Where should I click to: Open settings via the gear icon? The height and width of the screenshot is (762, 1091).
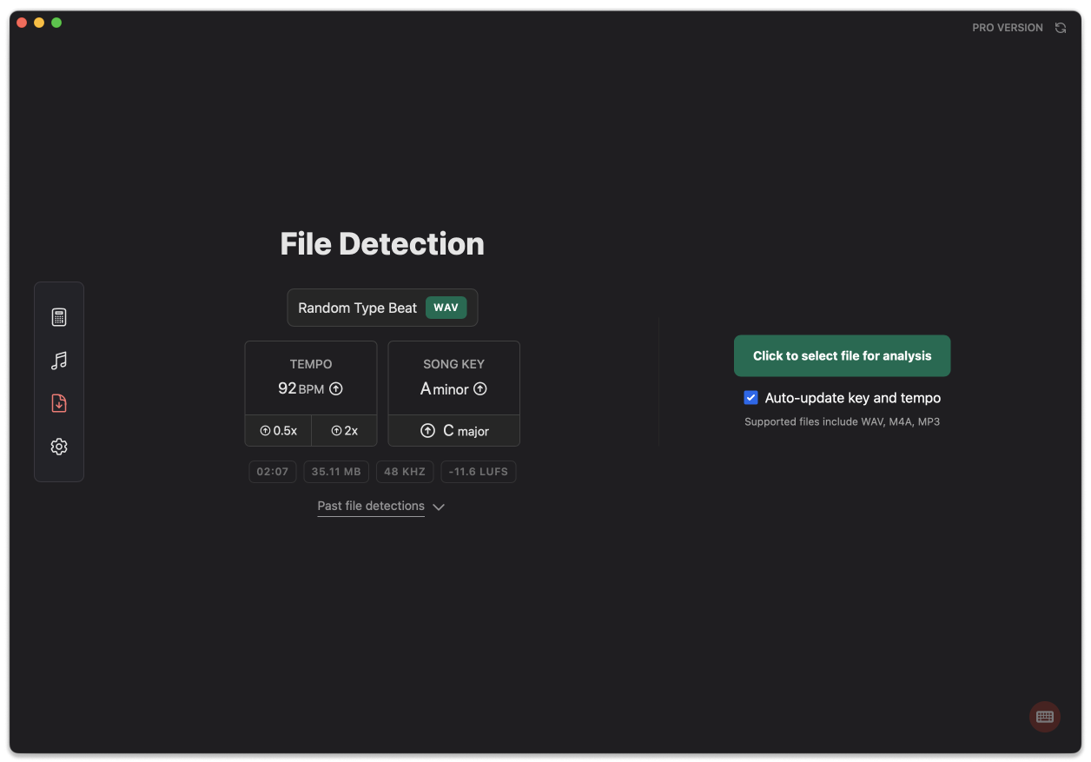point(59,447)
